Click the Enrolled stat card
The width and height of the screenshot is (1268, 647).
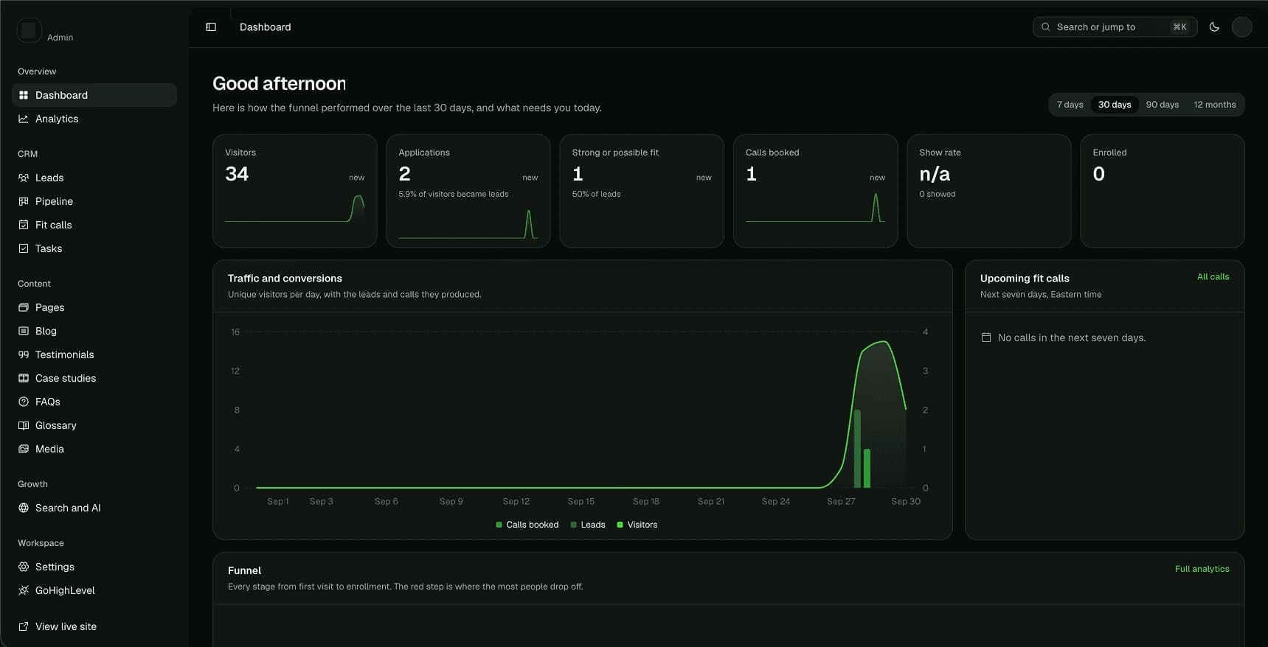click(x=1163, y=191)
